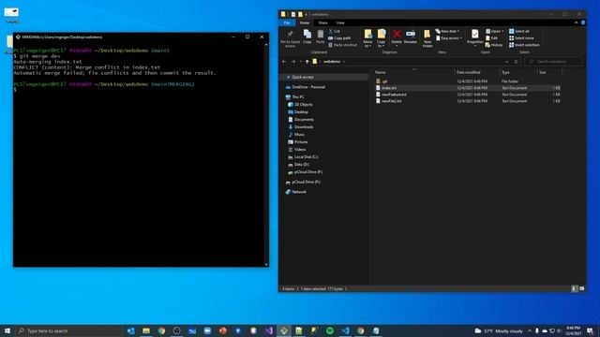Click the Search webdemo field
This screenshot has width=600, height=337.
pyautogui.click(x=554, y=62)
